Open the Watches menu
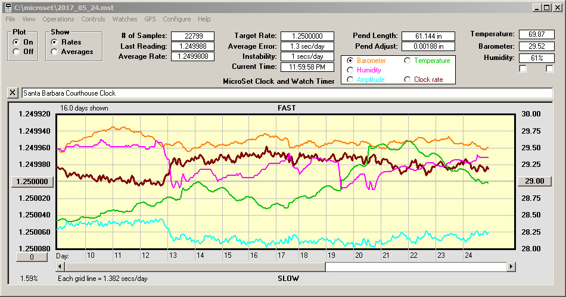The height and width of the screenshot is (297, 566). [125, 19]
